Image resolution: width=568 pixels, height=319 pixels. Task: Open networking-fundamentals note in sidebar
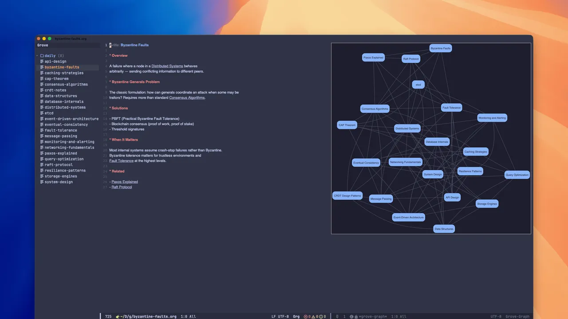69,148
